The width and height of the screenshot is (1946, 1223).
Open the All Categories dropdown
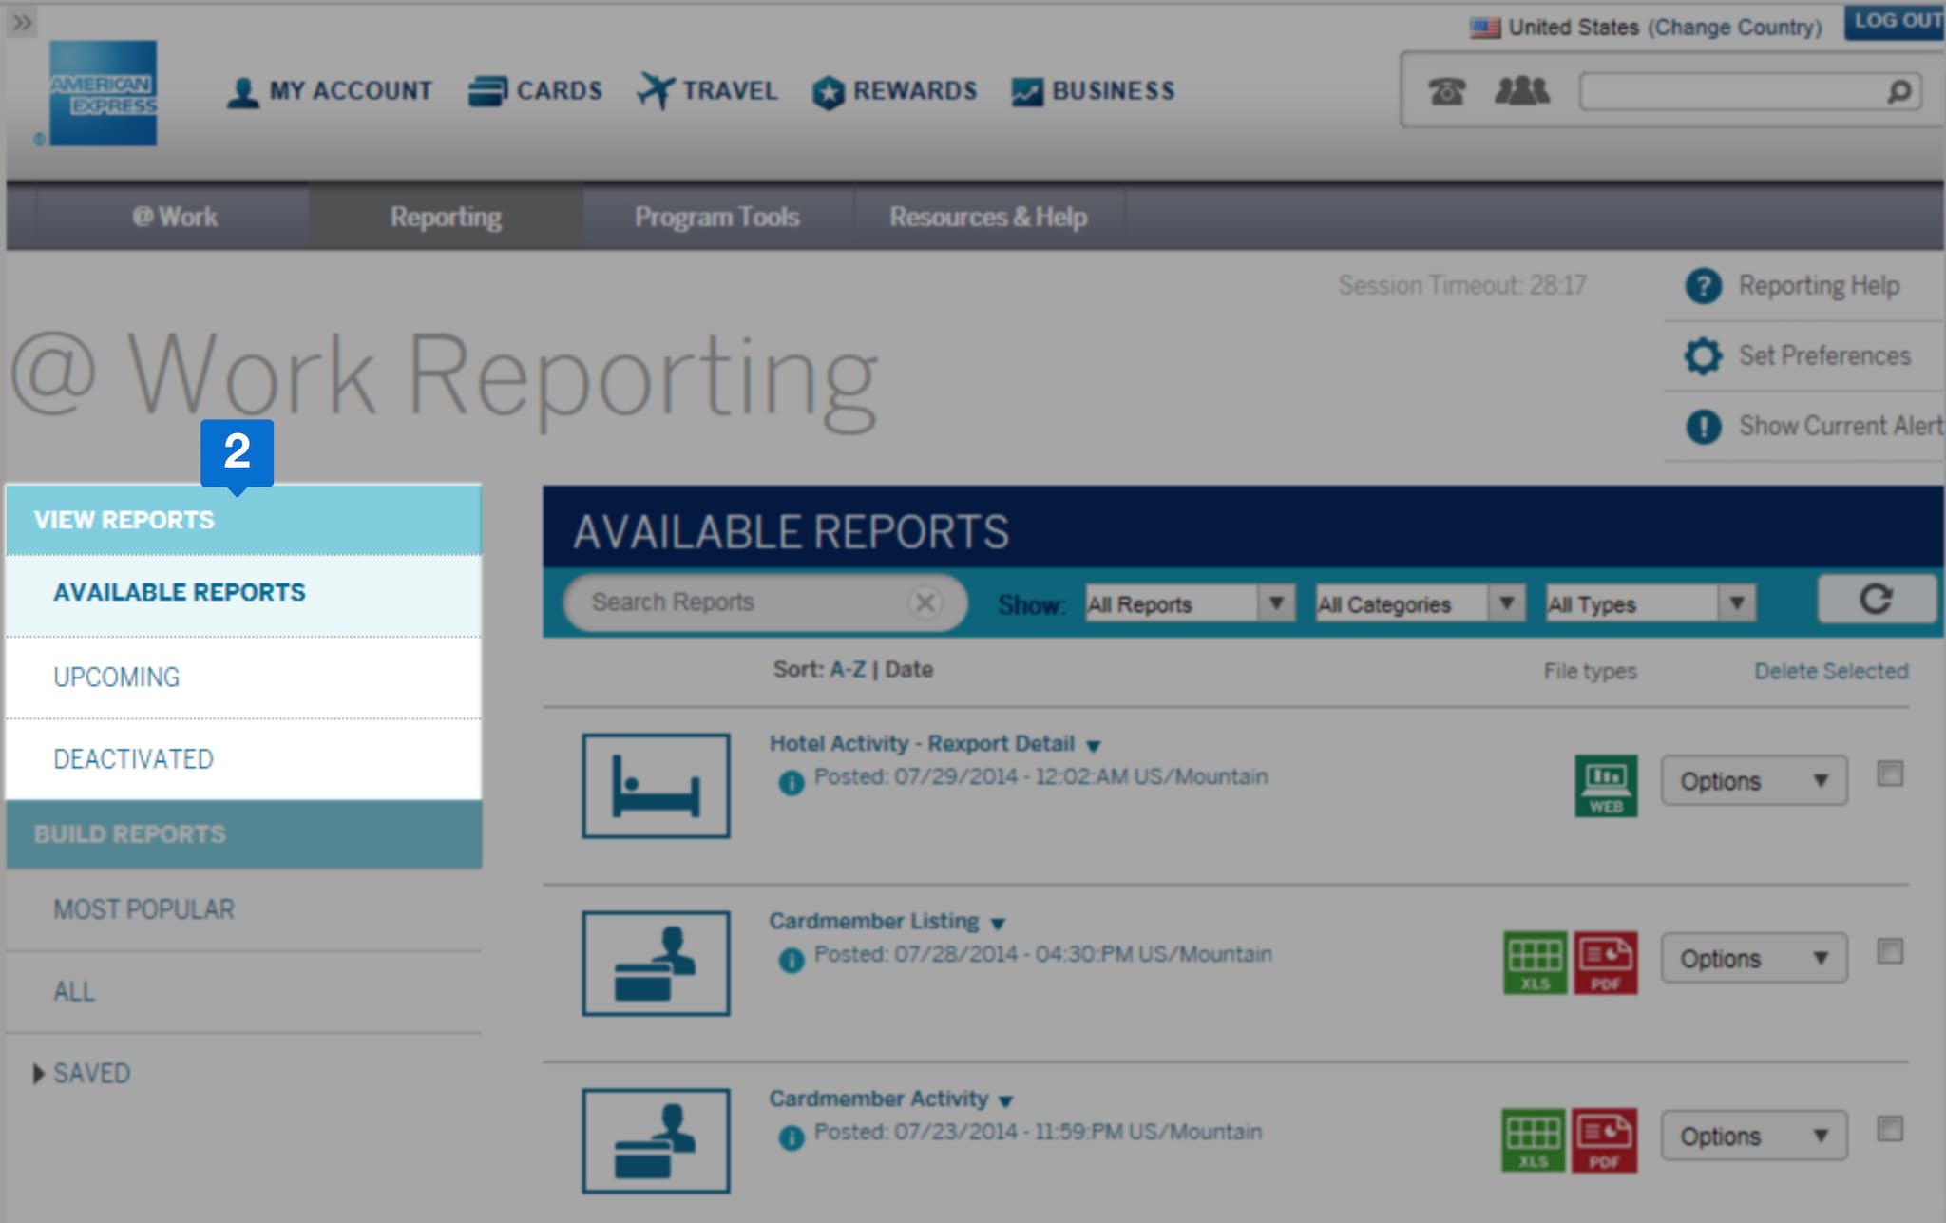(x=1420, y=603)
